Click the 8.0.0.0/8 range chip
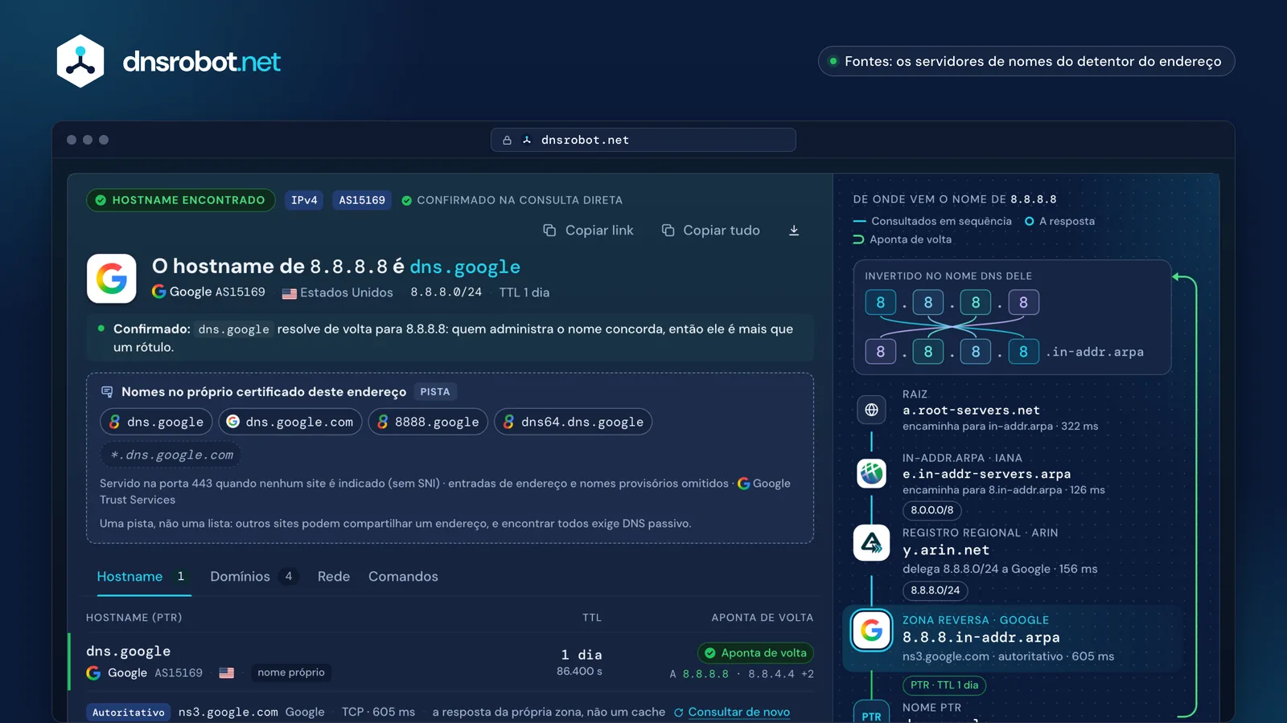This screenshot has width=1287, height=723. click(x=932, y=510)
